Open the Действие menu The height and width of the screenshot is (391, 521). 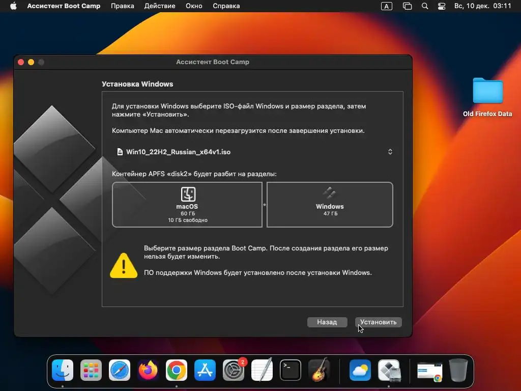(159, 6)
